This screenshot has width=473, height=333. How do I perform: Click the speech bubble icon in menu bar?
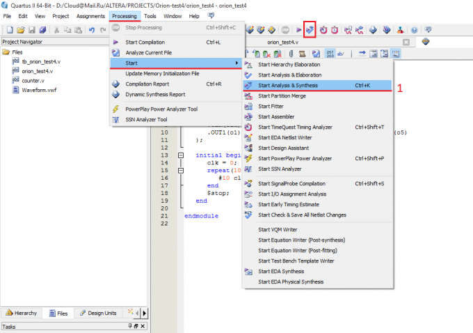[211, 15]
